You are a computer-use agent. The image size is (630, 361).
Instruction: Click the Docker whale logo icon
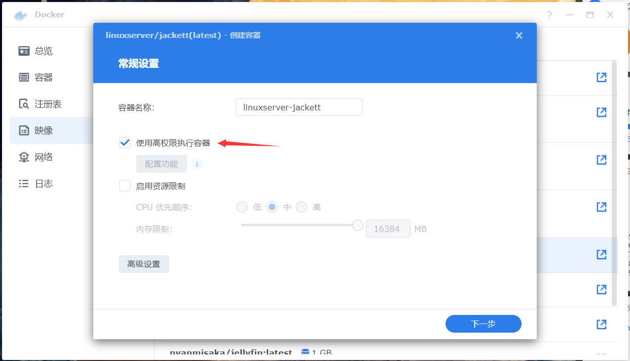tap(20, 15)
